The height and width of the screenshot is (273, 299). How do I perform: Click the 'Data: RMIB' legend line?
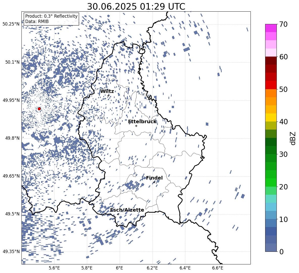coord(37,21)
